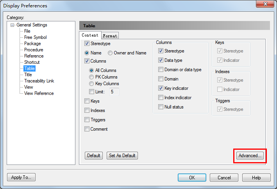The height and width of the screenshot is (189, 277).
Task: Choose Title in the category tree
Action: coord(28,75)
